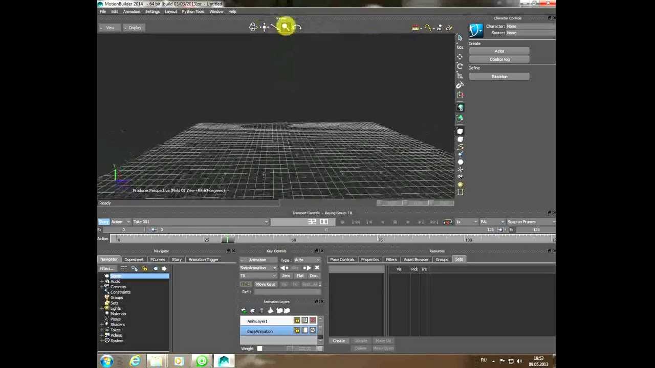Click the delete layer trash icon
Screen dimensions: 655x368
point(261,310)
